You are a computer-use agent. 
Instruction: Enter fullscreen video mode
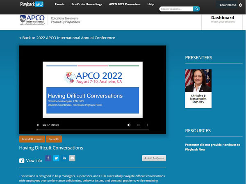[138, 125]
